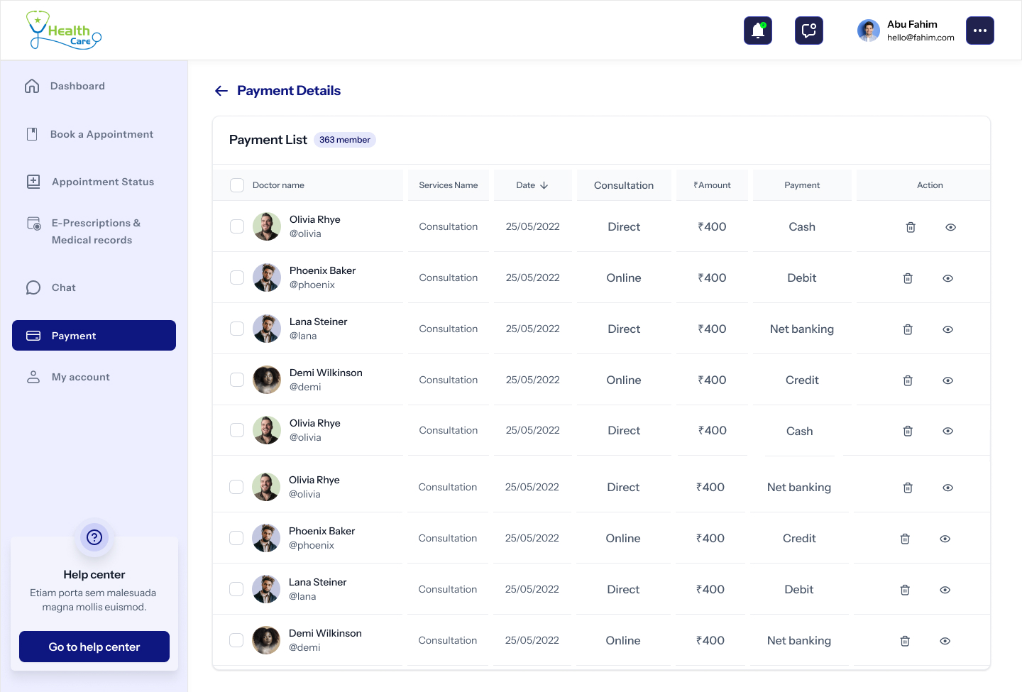Delete Phoenix Baker's Credit payment row
The image size is (1022, 692).
coord(905,539)
